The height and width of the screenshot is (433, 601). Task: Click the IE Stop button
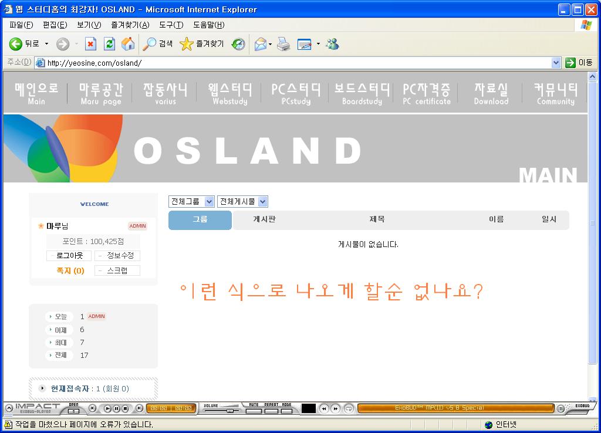click(90, 44)
